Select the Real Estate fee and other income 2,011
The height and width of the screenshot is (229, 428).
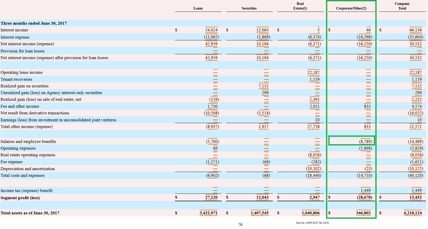pyautogui.click(x=314, y=106)
